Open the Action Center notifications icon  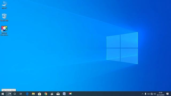[168, 94]
